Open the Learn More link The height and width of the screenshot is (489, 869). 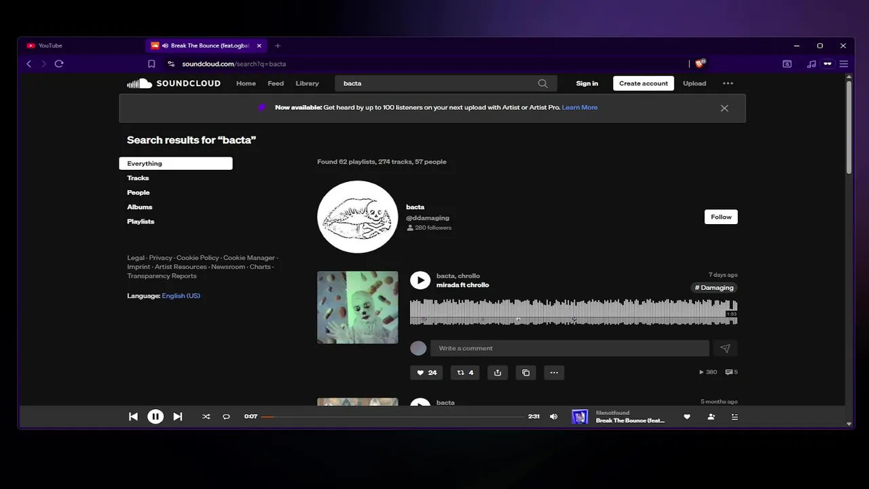click(x=580, y=107)
